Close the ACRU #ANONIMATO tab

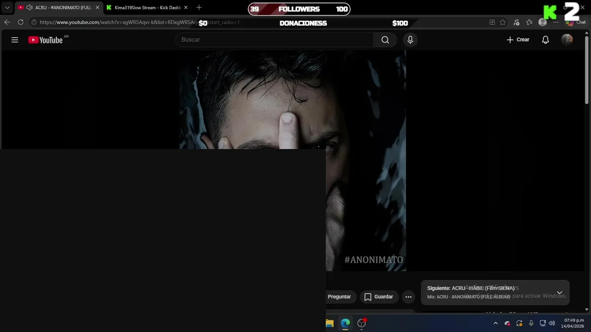point(97,7)
